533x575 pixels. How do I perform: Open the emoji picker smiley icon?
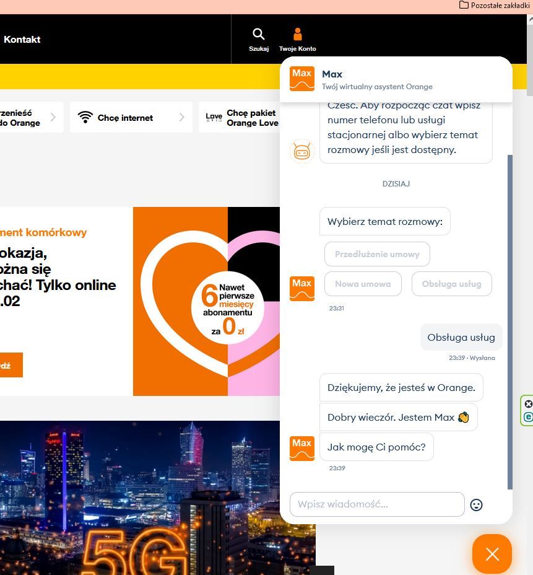point(476,505)
